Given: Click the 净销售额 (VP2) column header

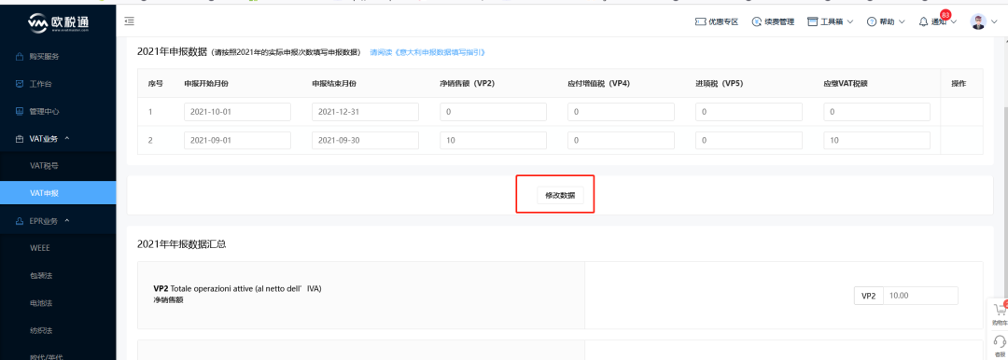Looking at the screenshot, I should tap(467, 84).
